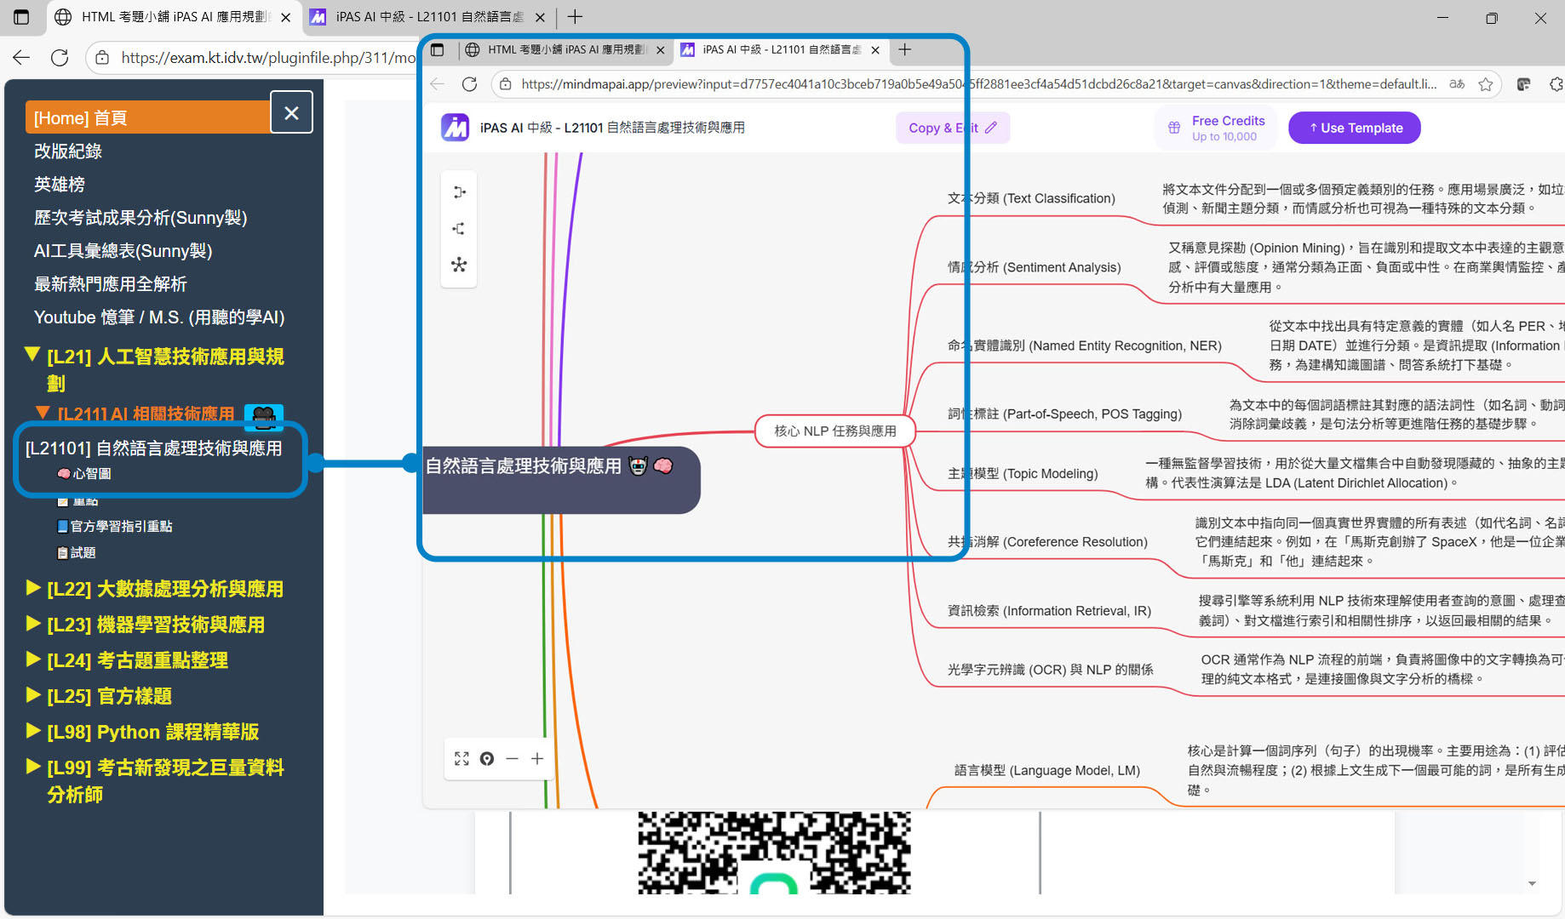Open [Home] 首頁 in the sidebar
1565x919 pixels.
[147, 117]
